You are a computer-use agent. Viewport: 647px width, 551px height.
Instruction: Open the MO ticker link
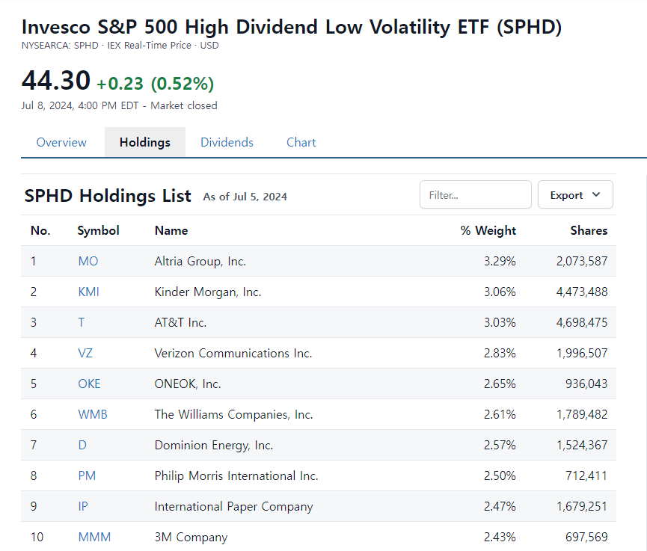point(88,261)
